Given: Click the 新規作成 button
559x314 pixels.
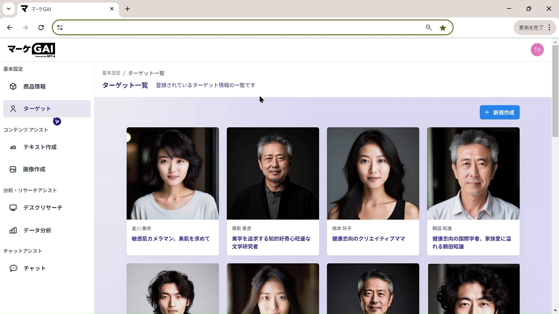Looking at the screenshot, I should [500, 112].
